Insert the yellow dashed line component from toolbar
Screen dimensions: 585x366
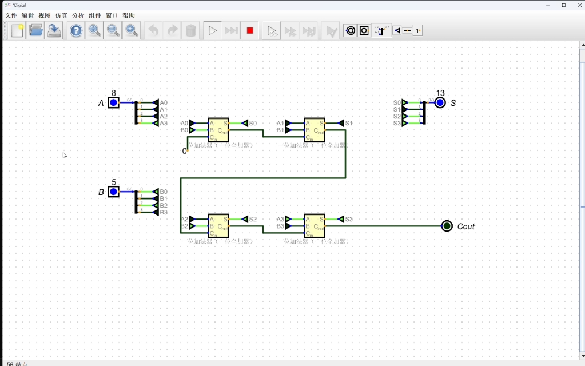pyautogui.click(x=407, y=30)
